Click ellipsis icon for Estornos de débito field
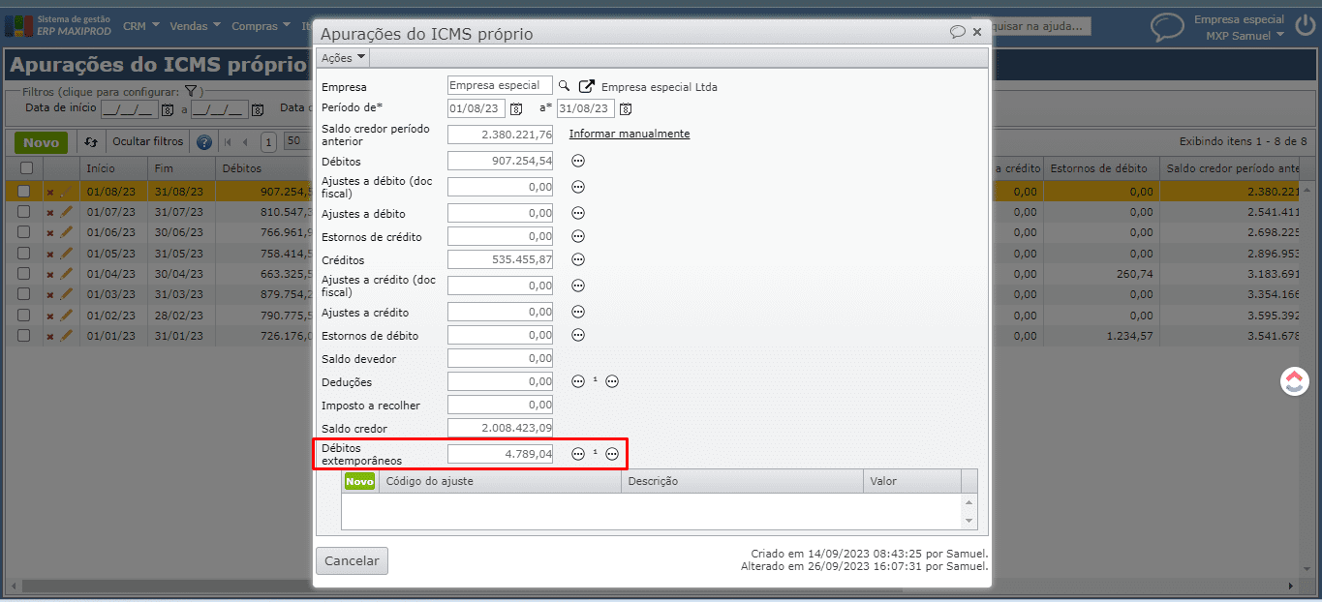 tap(578, 335)
